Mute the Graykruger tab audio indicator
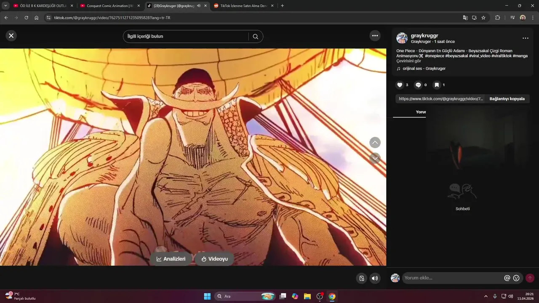The height and width of the screenshot is (303, 539). [198, 6]
